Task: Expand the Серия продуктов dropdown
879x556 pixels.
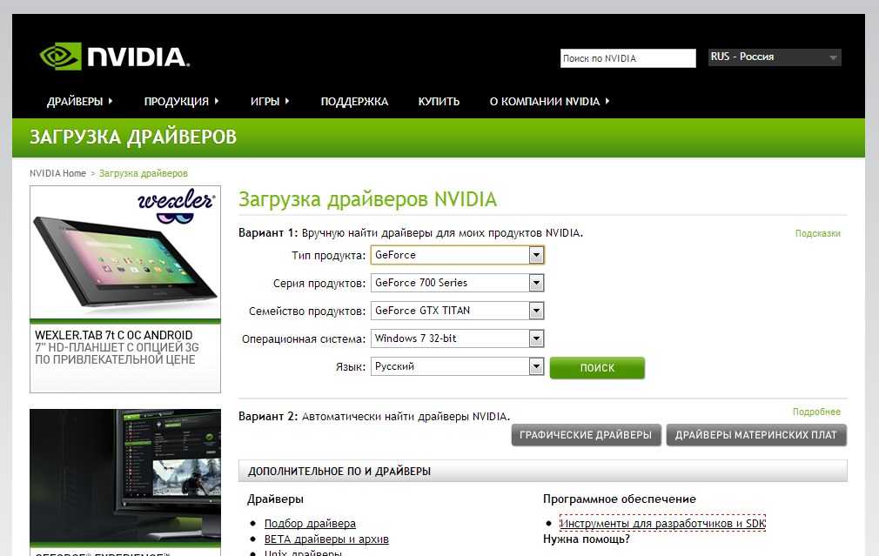Action: click(x=457, y=283)
